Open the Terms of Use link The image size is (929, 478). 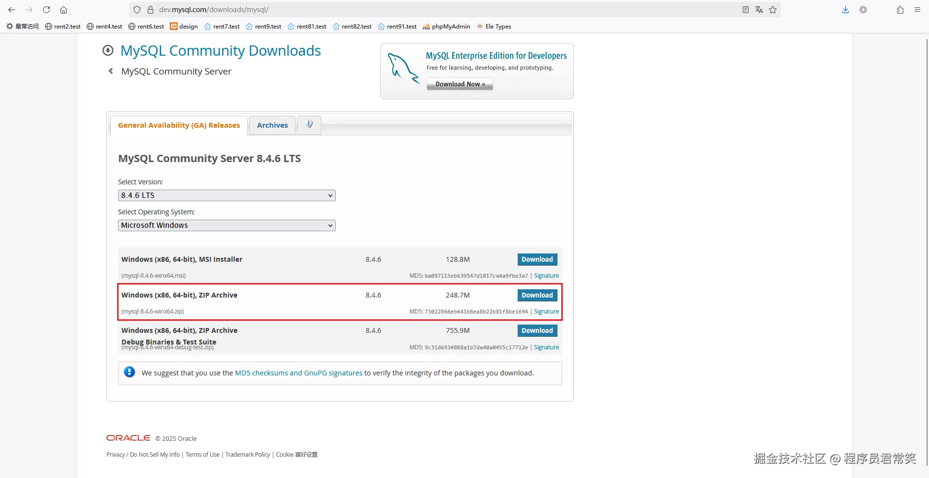click(x=203, y=455)
